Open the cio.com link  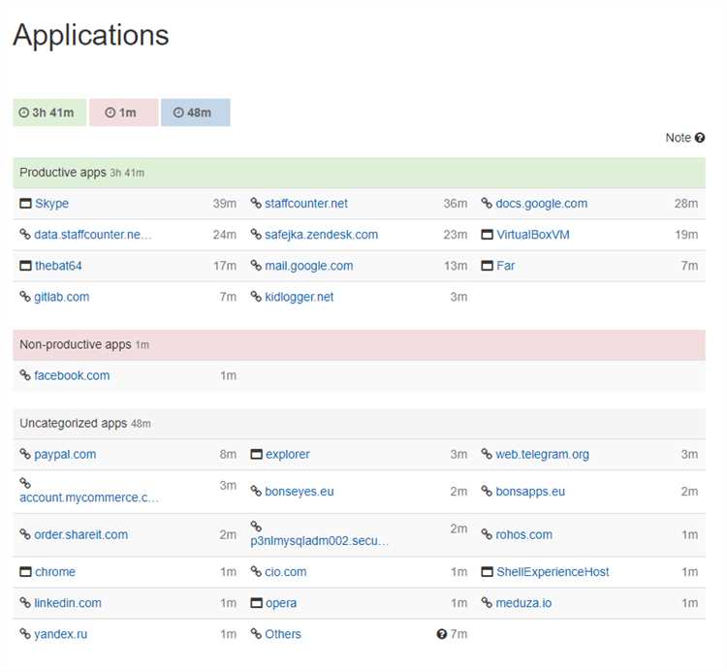[286, 572]
